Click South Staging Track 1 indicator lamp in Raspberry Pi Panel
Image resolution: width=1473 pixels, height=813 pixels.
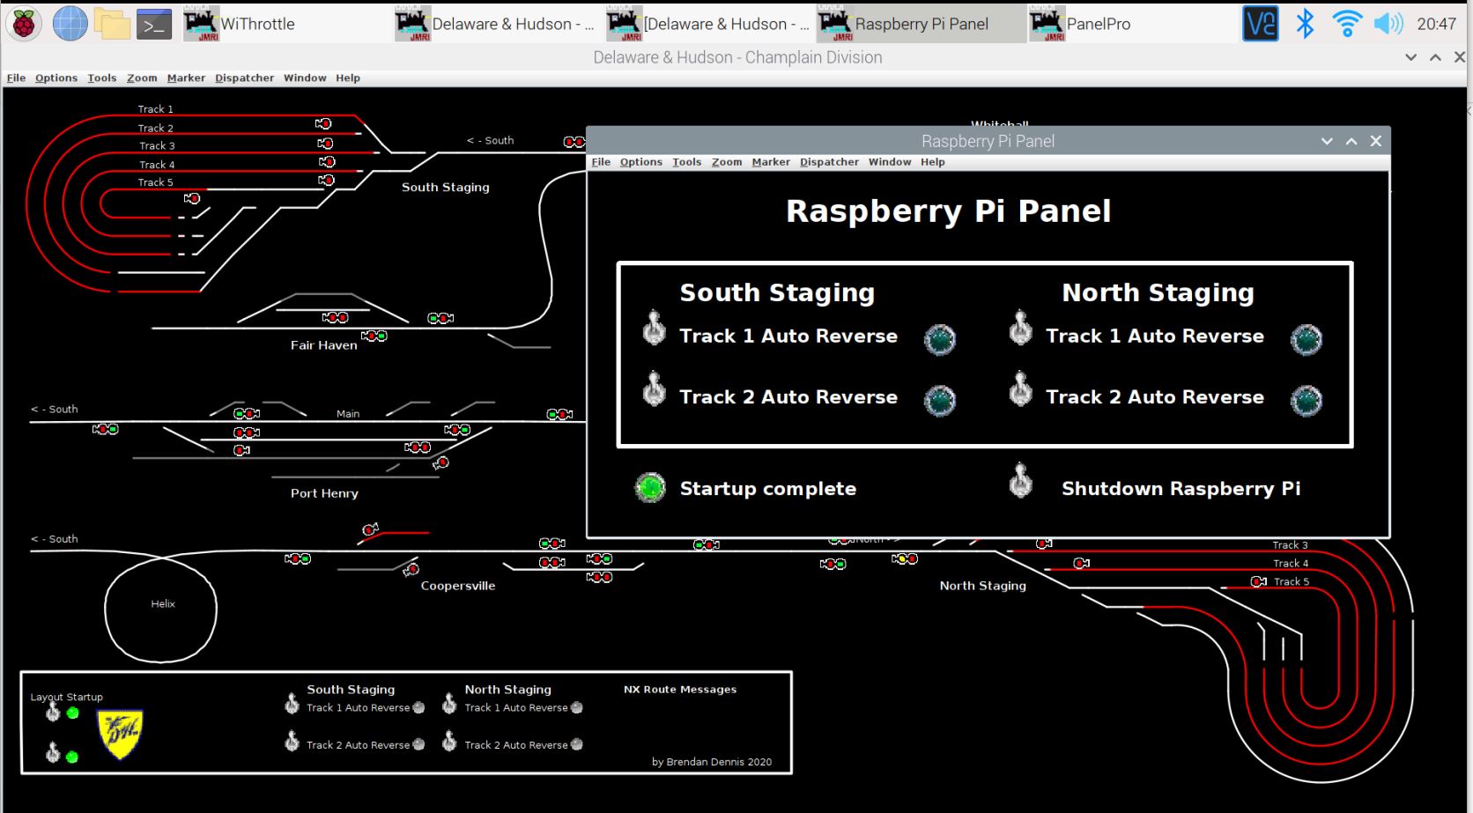tap(940, 339)
